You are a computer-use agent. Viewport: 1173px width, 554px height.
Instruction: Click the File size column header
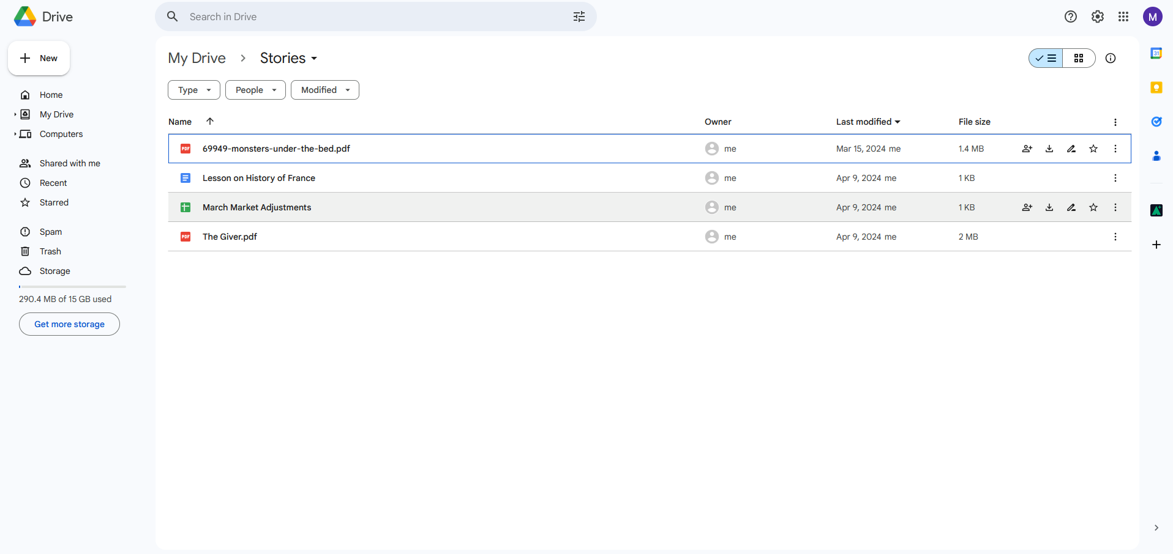coord(975,122)
